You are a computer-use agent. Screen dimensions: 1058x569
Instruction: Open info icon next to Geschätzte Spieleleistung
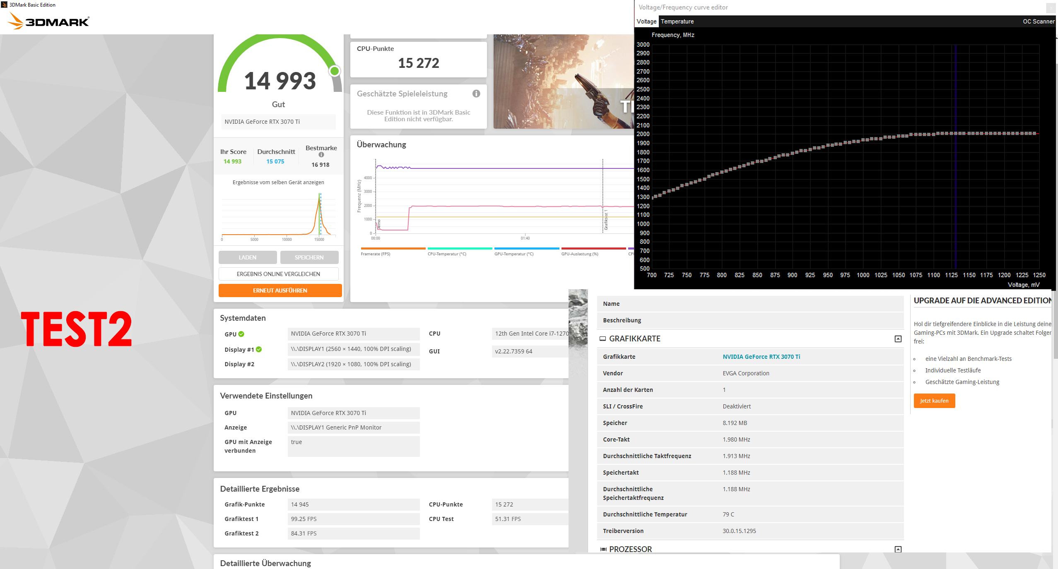476,94
